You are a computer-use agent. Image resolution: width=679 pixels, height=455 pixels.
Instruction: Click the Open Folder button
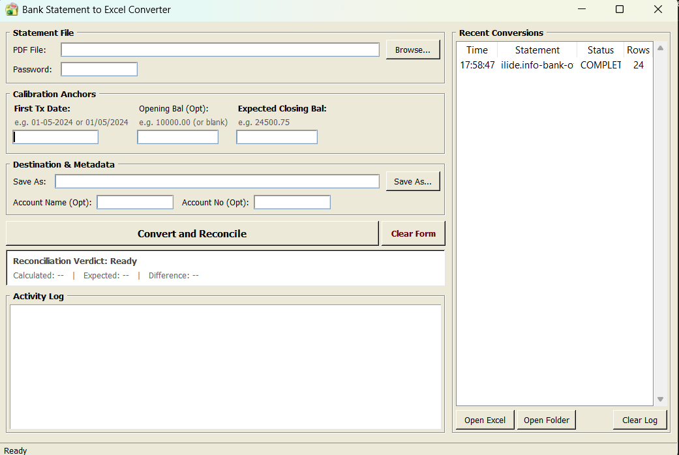pos(547,420)
